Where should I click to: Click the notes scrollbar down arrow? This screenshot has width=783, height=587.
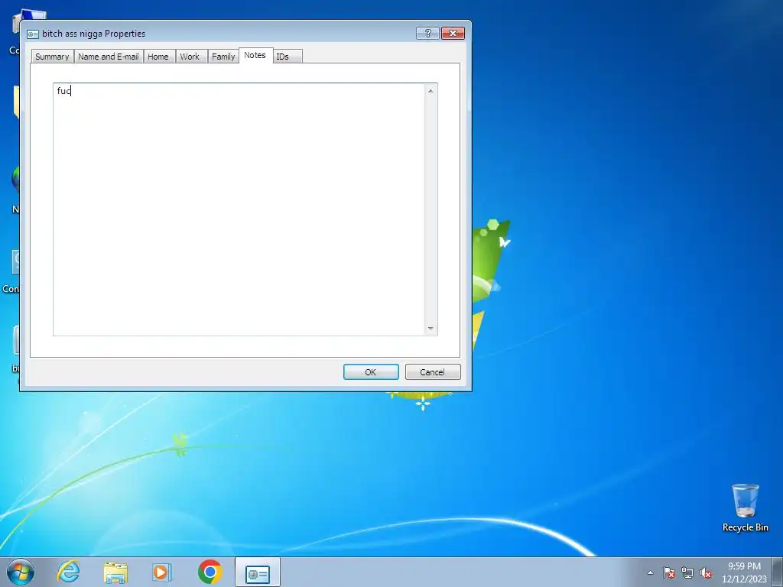(x=430, y=329)
